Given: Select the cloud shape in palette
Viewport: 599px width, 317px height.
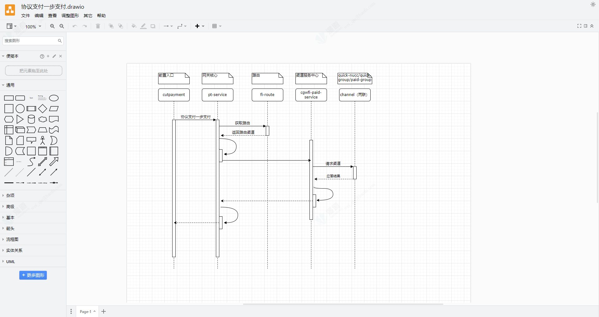Looking at the screenshot, I should tap(43, 119).
